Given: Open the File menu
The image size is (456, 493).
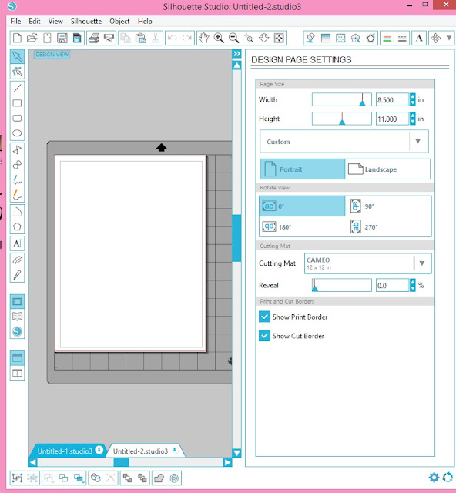Looking at the screenshot, I should click(15, 21).
